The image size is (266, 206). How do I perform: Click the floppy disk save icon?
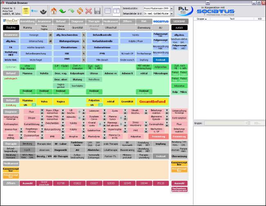pos(97,10)
